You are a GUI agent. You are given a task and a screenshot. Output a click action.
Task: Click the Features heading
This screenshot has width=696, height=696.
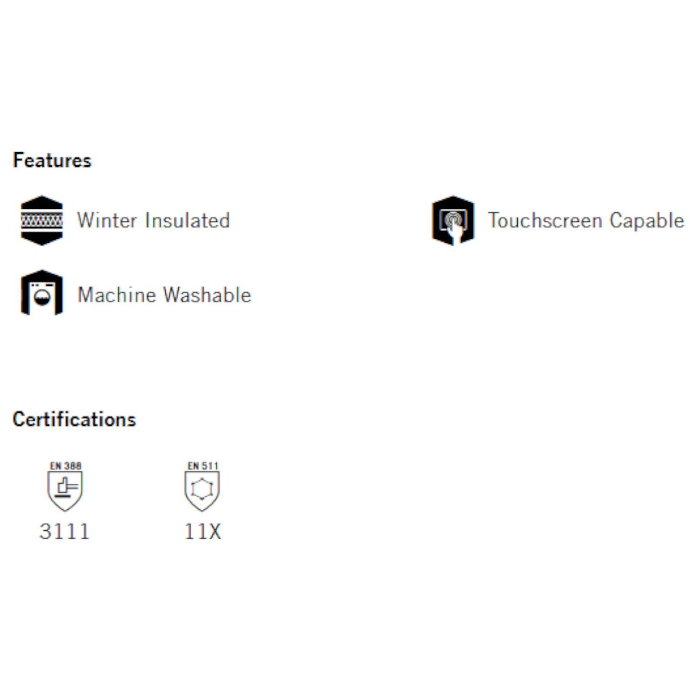coord(52,160)
